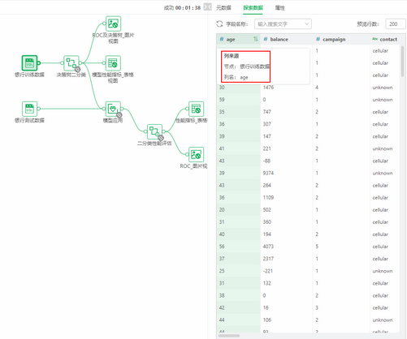Switch to the 元数据 tab
The width and height of the screenshot is (407, 339).
click(x=223, y=8)
